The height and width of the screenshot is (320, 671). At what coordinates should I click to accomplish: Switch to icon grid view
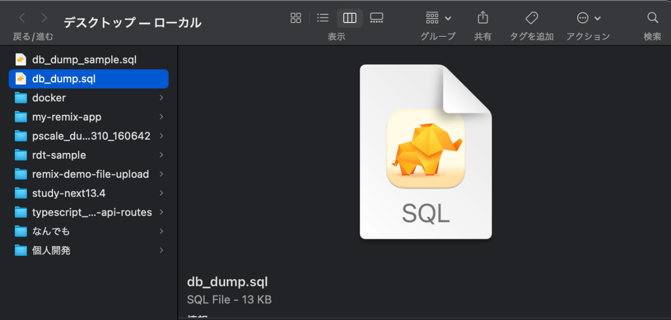tap(296, 18)
